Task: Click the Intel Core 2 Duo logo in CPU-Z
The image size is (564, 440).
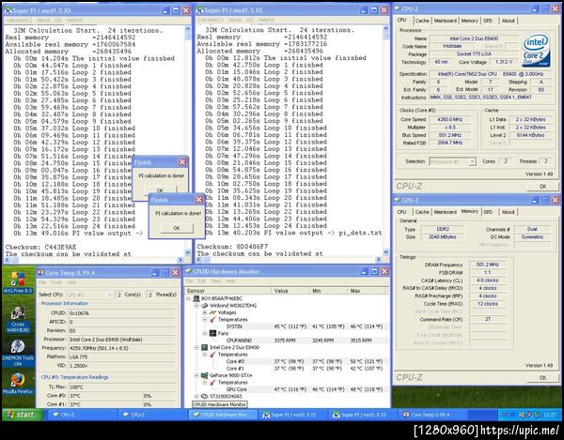Action: (x=536, y=50)
